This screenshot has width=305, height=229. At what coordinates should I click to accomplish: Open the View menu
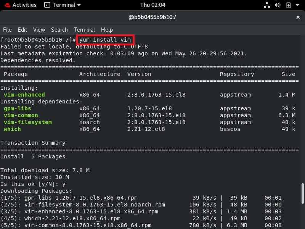tap(39, 30)
